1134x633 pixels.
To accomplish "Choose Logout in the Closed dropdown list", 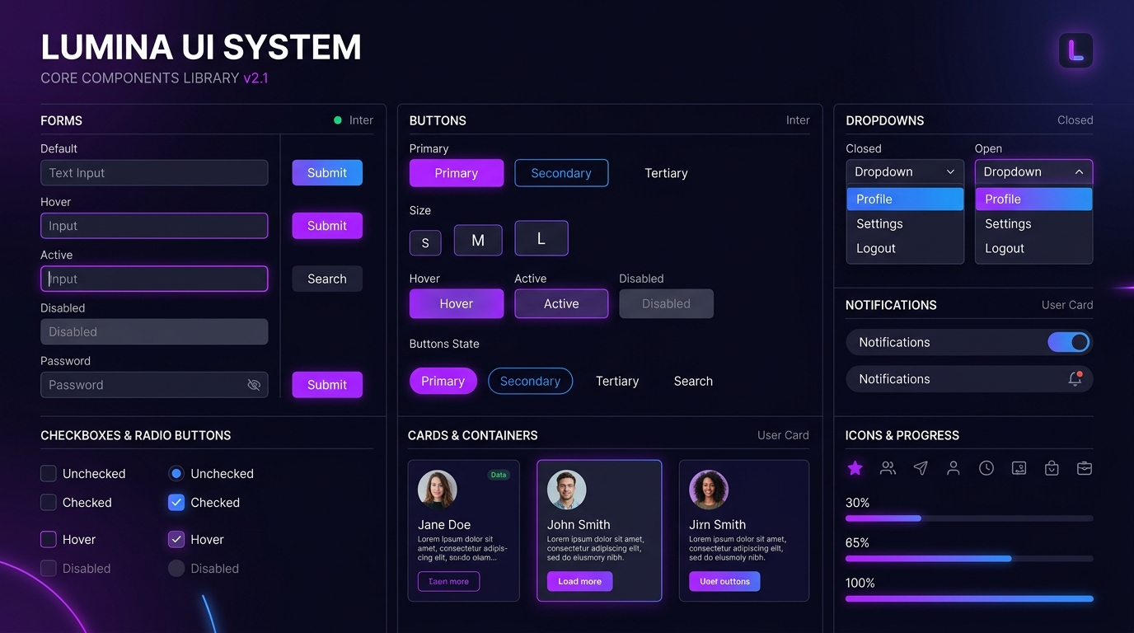I will 905,248.
